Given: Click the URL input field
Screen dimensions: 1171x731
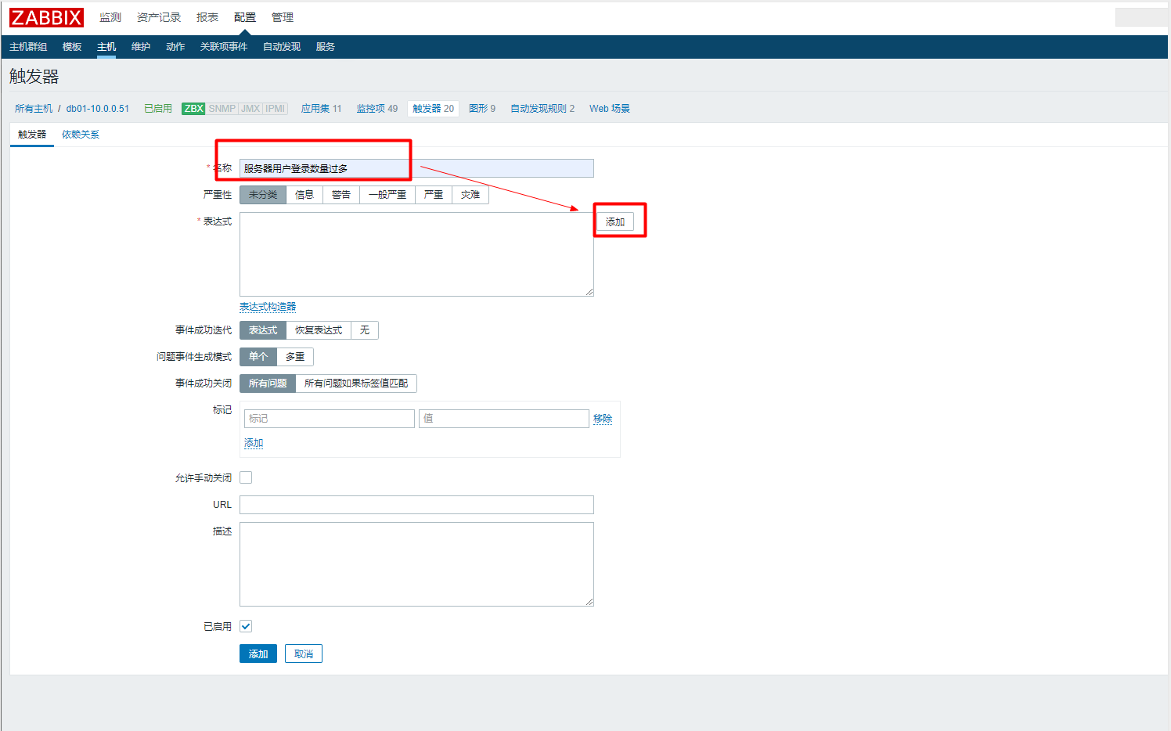Looking at the screenshot, I should click(416, 505).
